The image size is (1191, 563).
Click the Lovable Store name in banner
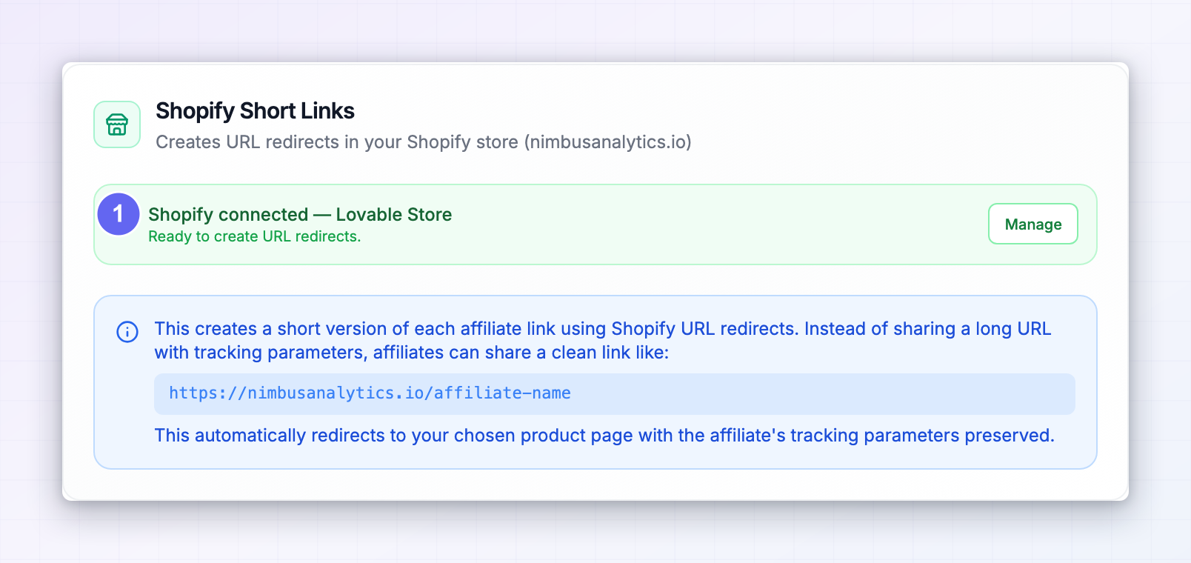click(x=394, y=215)
